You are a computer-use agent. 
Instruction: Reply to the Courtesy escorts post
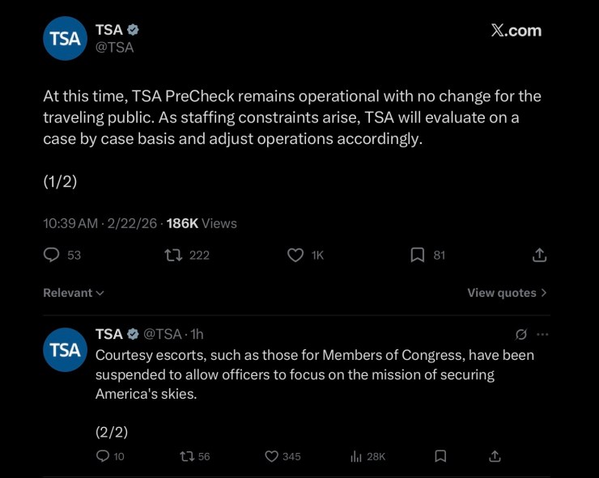pyautogui.click(x=103, y=456)
